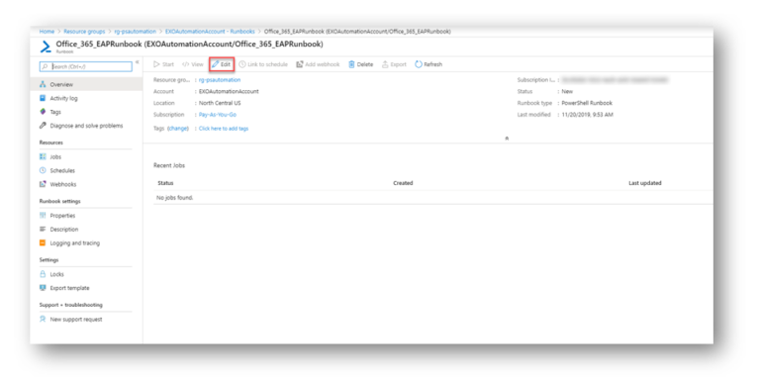Click the PowerShell runbook icon in header

[x=46, y=47]
